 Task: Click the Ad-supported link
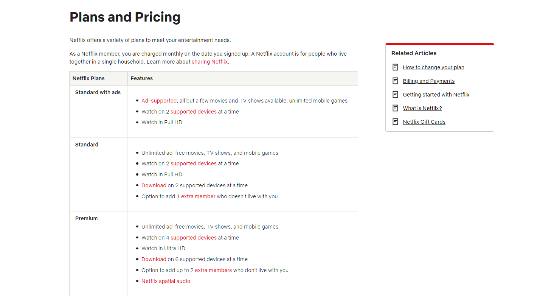(159, 101)
